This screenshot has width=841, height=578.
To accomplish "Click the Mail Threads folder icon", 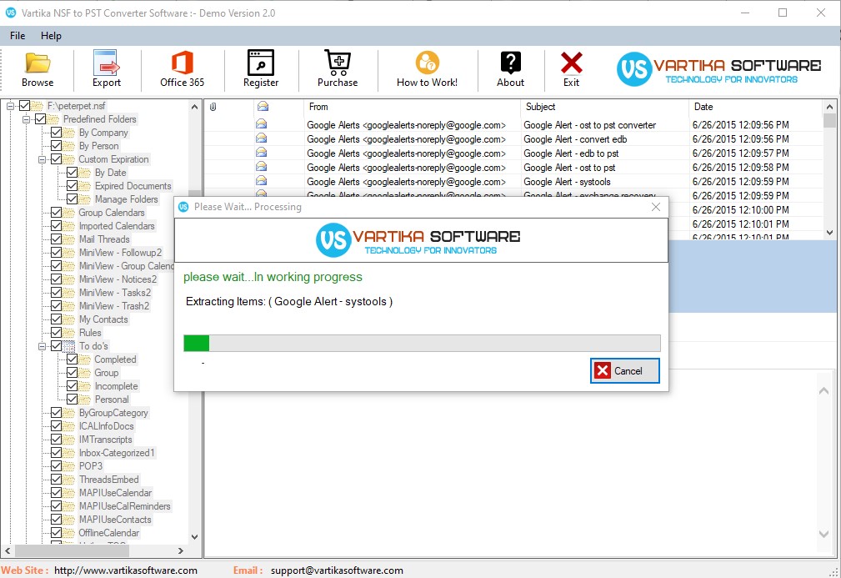I will (69, 239).
